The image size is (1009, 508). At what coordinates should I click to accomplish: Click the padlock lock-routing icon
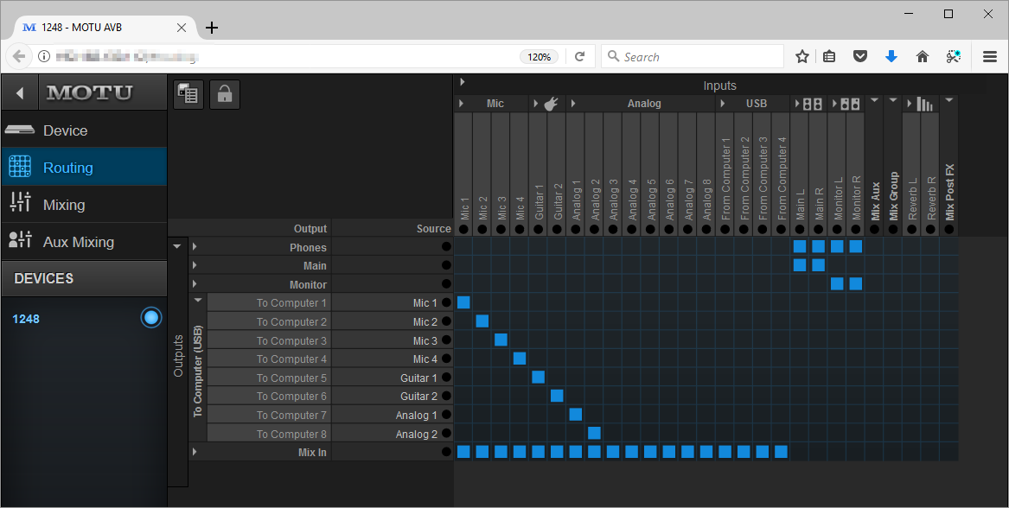point(225,94)
